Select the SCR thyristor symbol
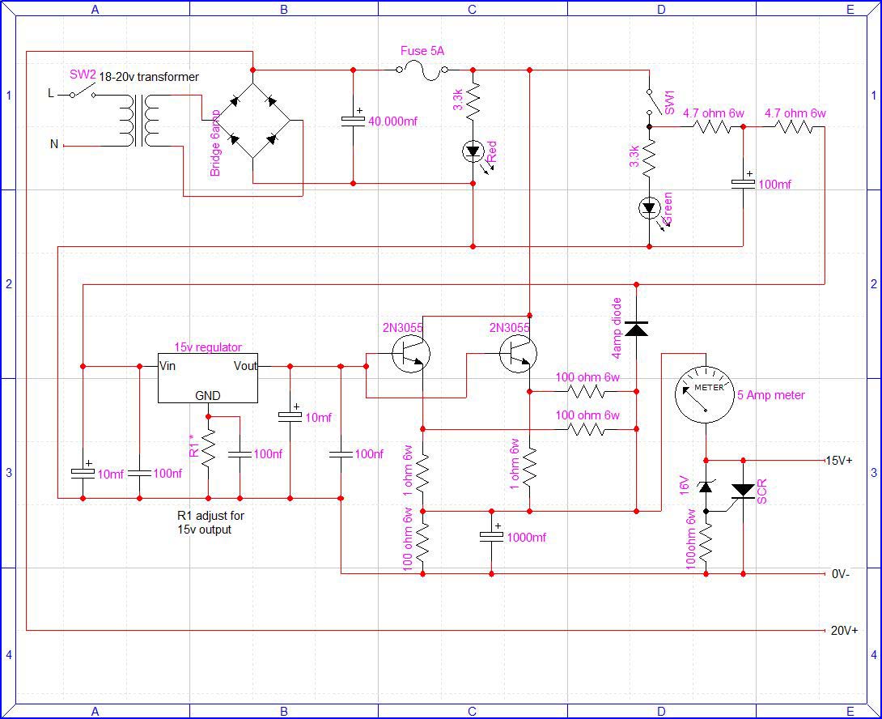The width and height of the screenshot is (882, 719). click(743, 490)
